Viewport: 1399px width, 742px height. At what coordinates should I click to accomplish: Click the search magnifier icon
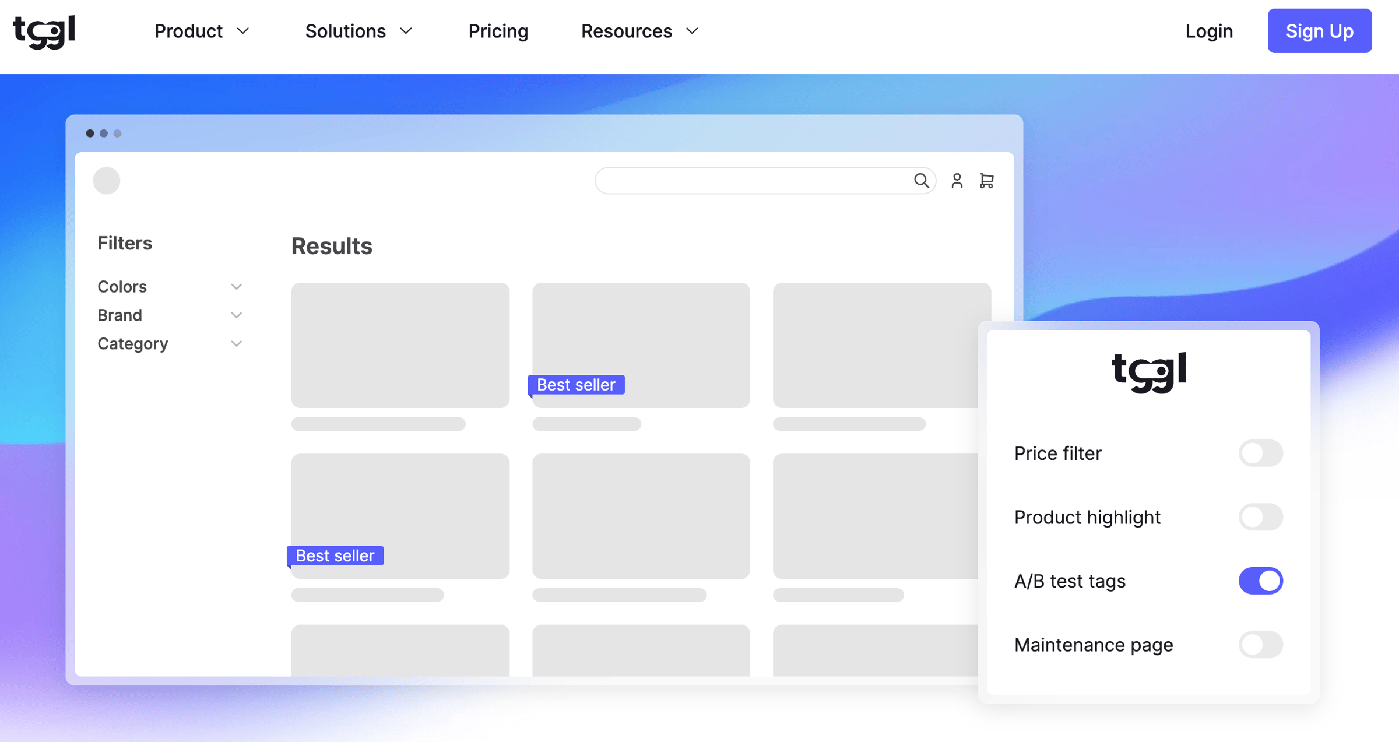click(x=921, y=181)
